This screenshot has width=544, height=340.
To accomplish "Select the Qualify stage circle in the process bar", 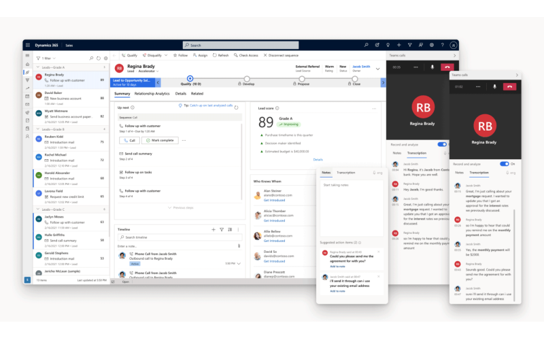I will coord(190,78).
